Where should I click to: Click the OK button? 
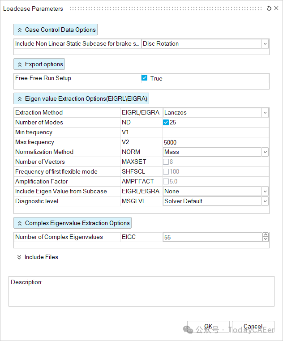pyautogui.click(x=208, y=327)
